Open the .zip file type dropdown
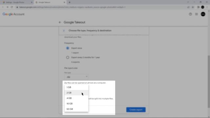 point(76,77)
